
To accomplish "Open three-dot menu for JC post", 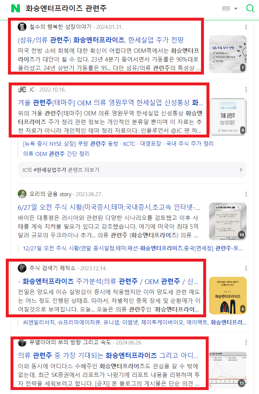I will coord(246,90).
